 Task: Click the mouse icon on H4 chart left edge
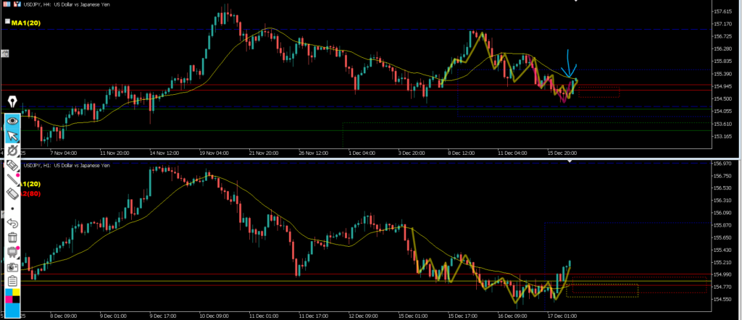(x=4, y=53)
